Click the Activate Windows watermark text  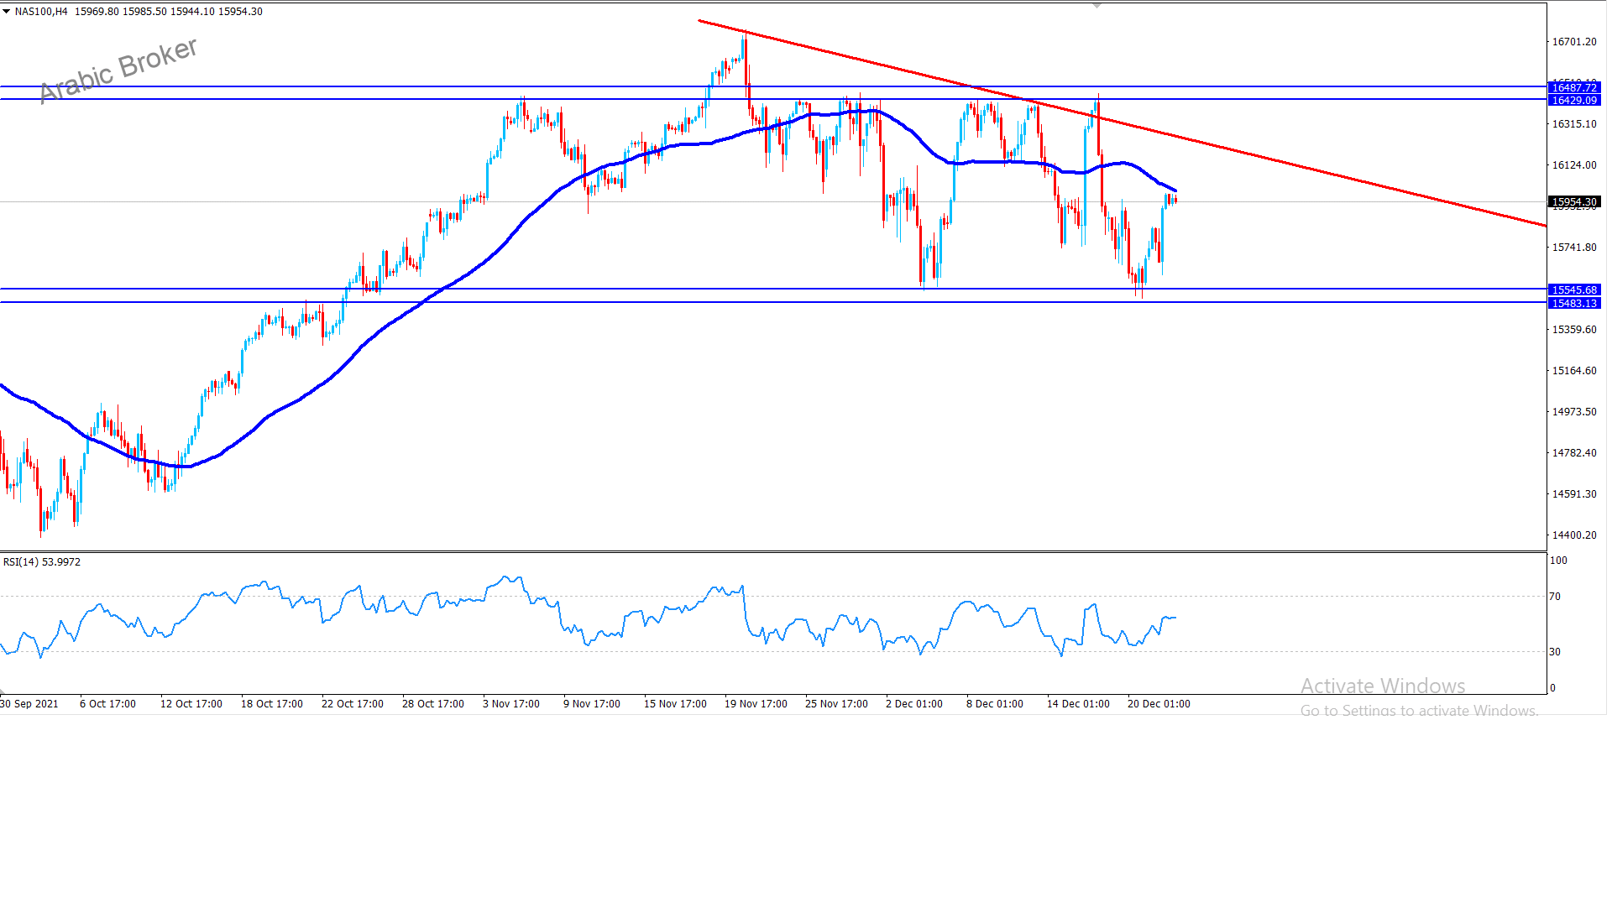click(1382, 686)
